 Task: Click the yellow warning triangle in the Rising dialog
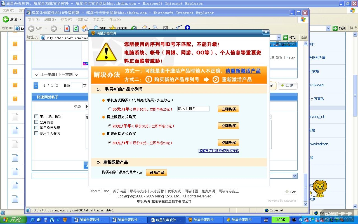106,52
